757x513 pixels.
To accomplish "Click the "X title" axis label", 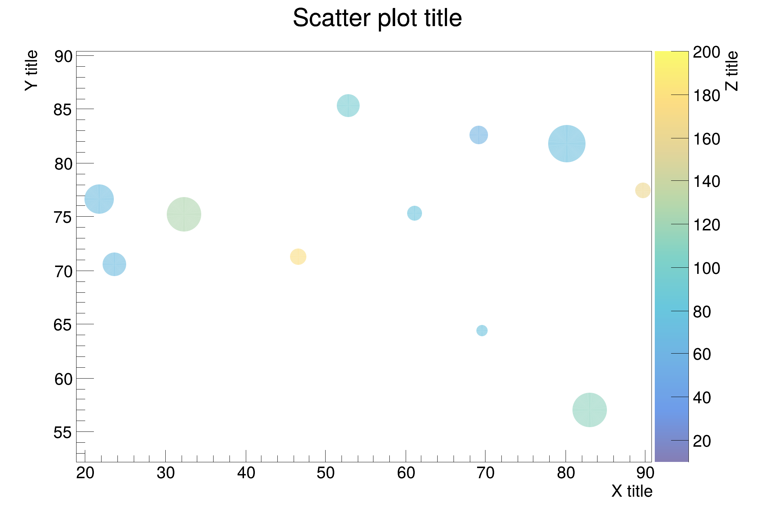I will point(632,491).
